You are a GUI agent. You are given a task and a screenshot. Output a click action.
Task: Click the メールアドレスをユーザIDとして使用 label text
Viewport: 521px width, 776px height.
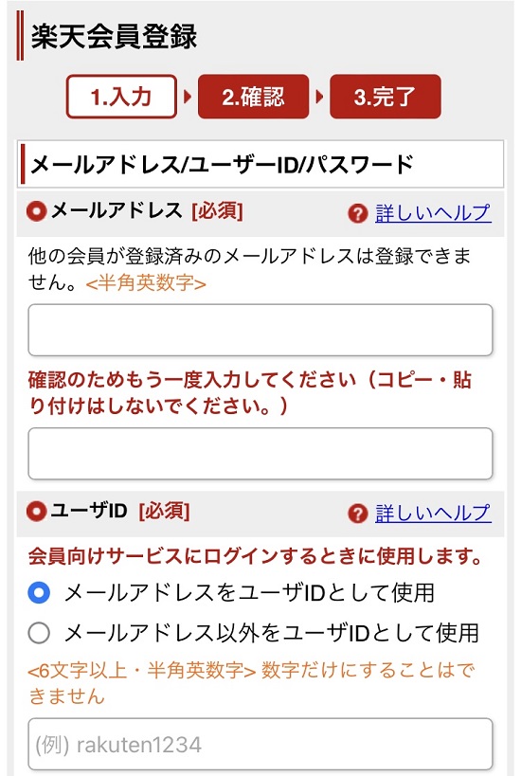(249, 592)
